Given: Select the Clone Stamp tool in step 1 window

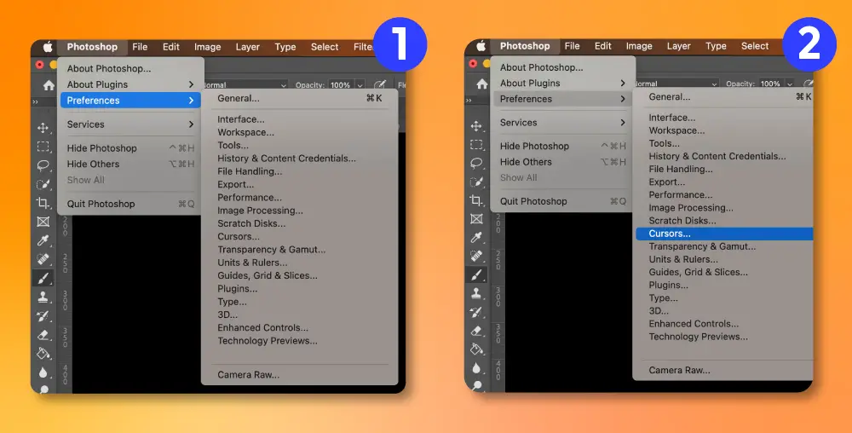Looking at the screenshot, I should click(x=43, y=297).
